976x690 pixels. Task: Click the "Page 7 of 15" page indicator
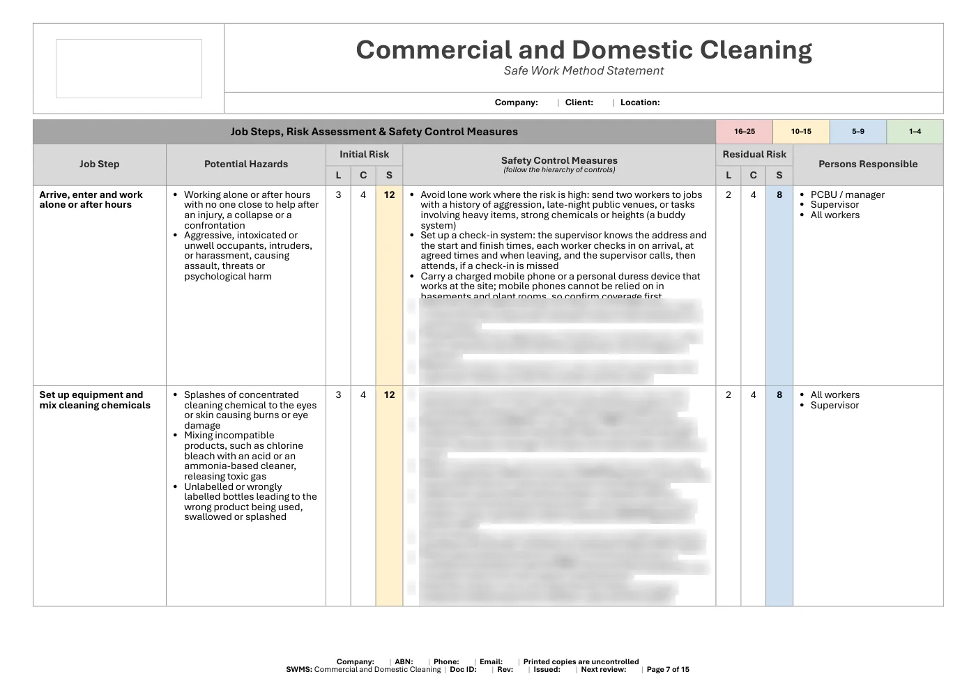[x=668, y=670]
